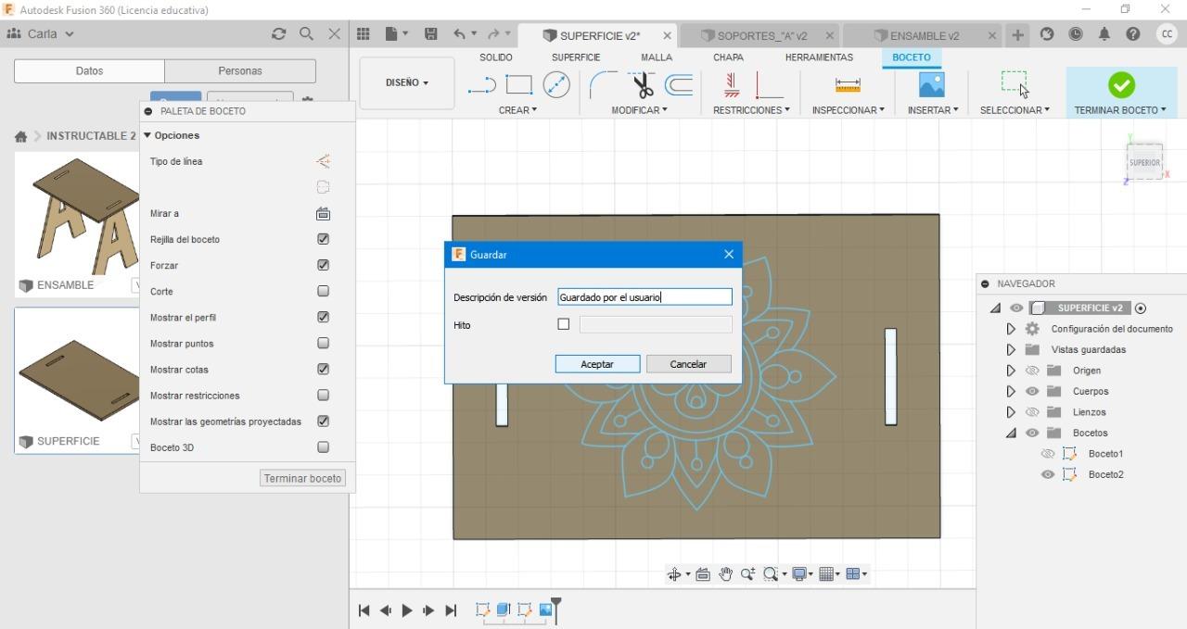The height and width of the screenshot is (629, 1187).
Task: Switch to the HERRAMIENTAS ribbon tab
Action: pos(819,57)
